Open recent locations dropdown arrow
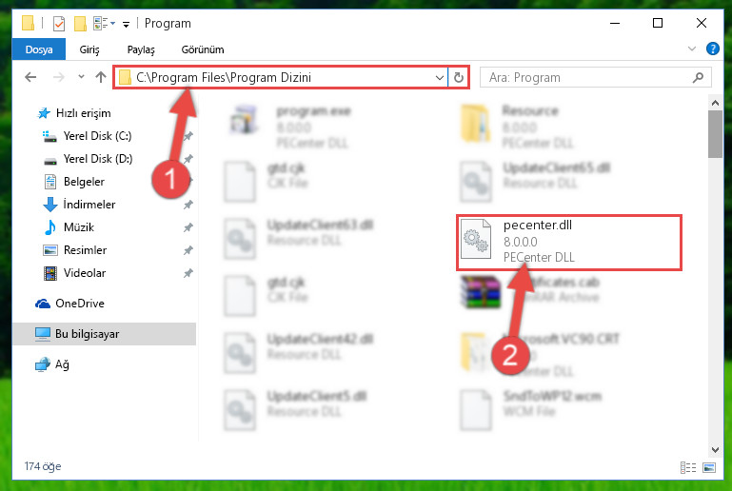 [81, 77]
